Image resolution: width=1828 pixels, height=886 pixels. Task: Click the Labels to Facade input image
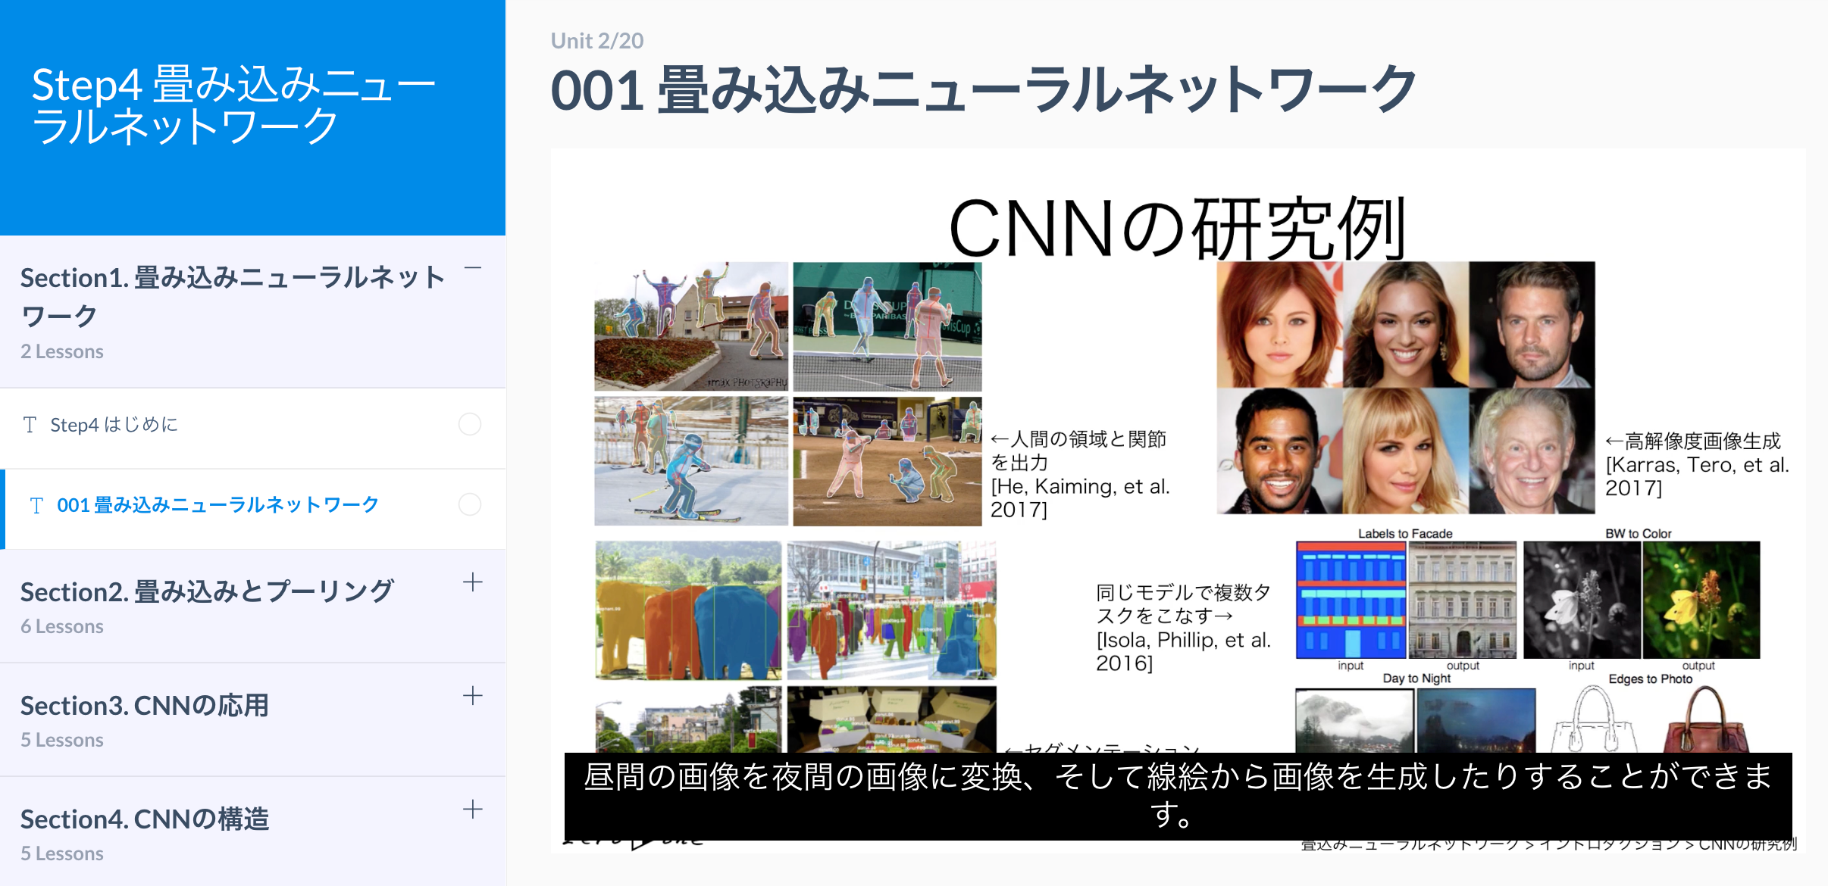point(1351,599)
